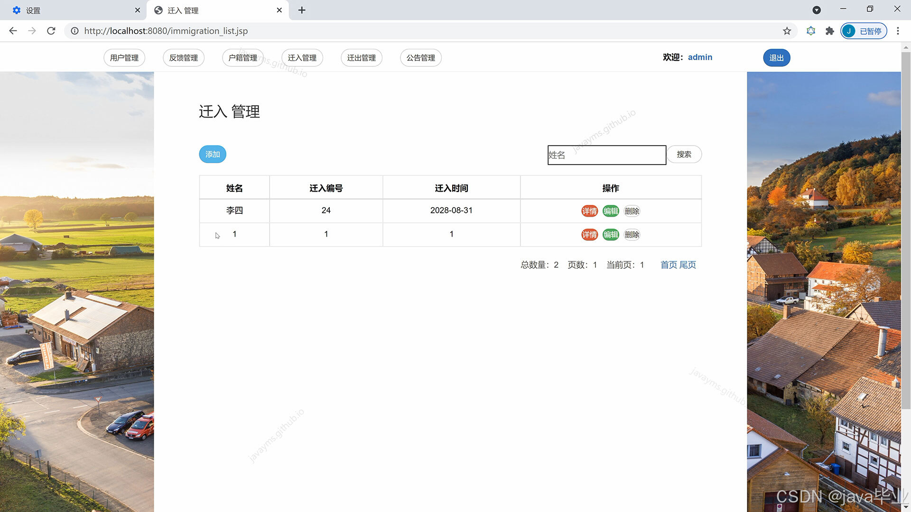This screenshot has width=911, height=512.
Task: Click the 迁入编号 value 24
Action: click(x=326, y=210)
